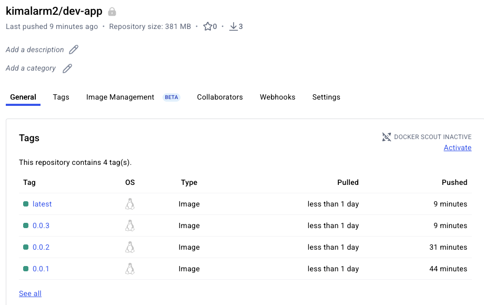Screen dimensions: 484x305
Task: Click the Tags section heading
Action: pos(29,138)
